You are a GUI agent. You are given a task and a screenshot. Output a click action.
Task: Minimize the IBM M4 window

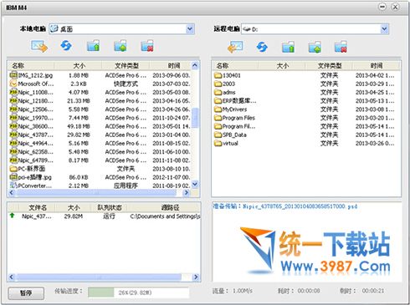click(382, 7)
